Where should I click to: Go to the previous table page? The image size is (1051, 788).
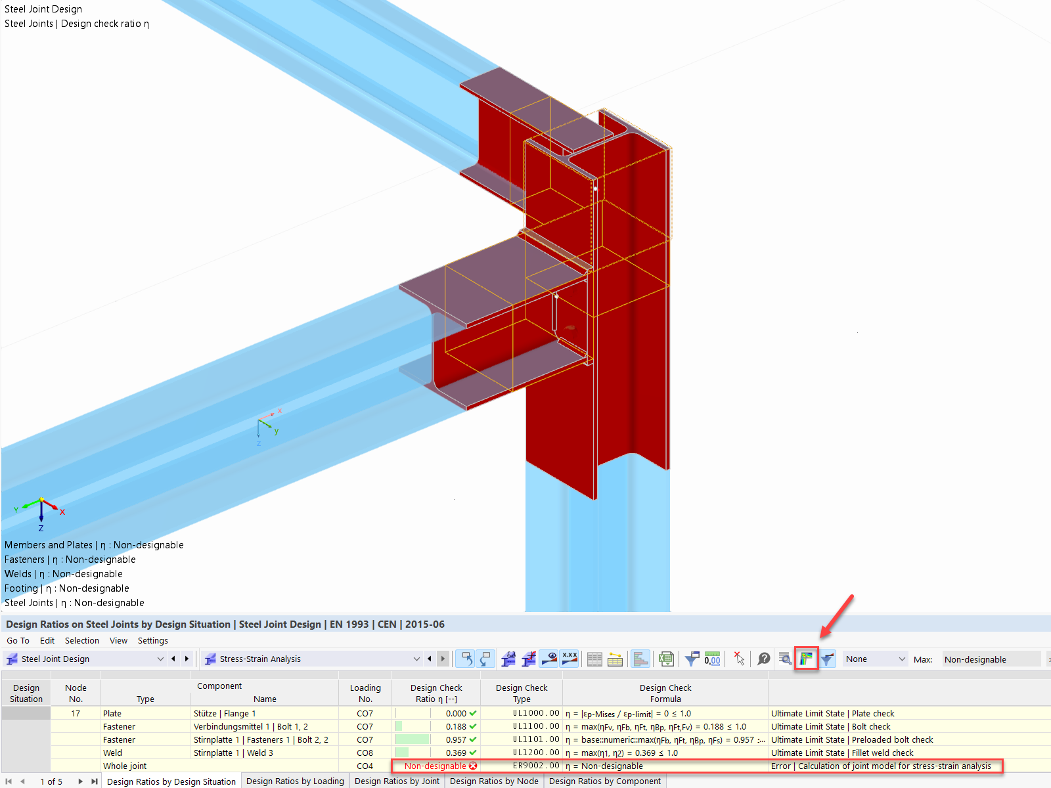pos(23,781)
